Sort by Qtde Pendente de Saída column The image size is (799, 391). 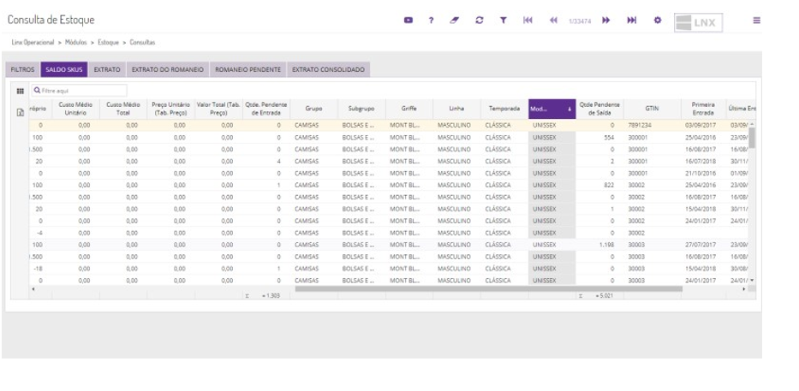pyautogui.click(x=599, y=109)
